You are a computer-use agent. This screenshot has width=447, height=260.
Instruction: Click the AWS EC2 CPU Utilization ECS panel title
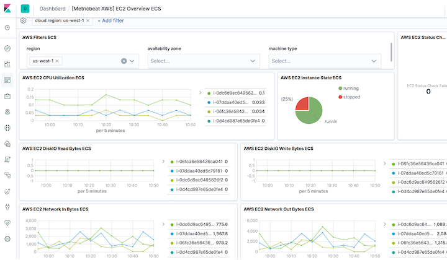click(x=53, y=77)
